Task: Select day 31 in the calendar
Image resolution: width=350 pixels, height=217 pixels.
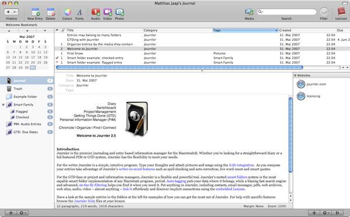Action: (x=33, y=68)
